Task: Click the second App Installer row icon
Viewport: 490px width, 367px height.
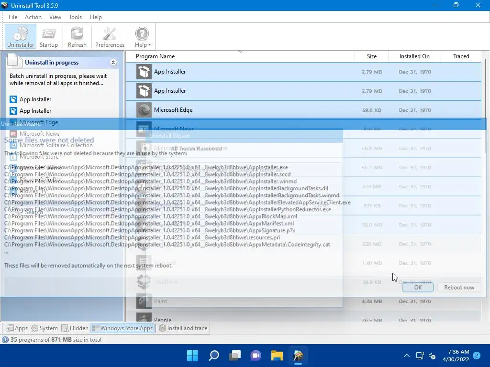Action: pyautogui.click(x=144, y=91)
